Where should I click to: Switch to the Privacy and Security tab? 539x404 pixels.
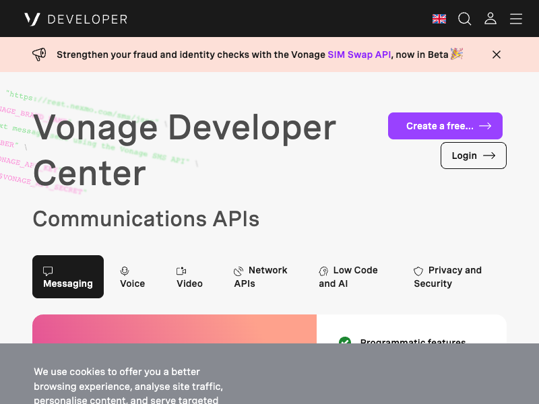click(x=447, y=277)
